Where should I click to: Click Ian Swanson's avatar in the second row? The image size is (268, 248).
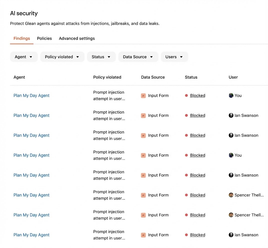(231, 115)
